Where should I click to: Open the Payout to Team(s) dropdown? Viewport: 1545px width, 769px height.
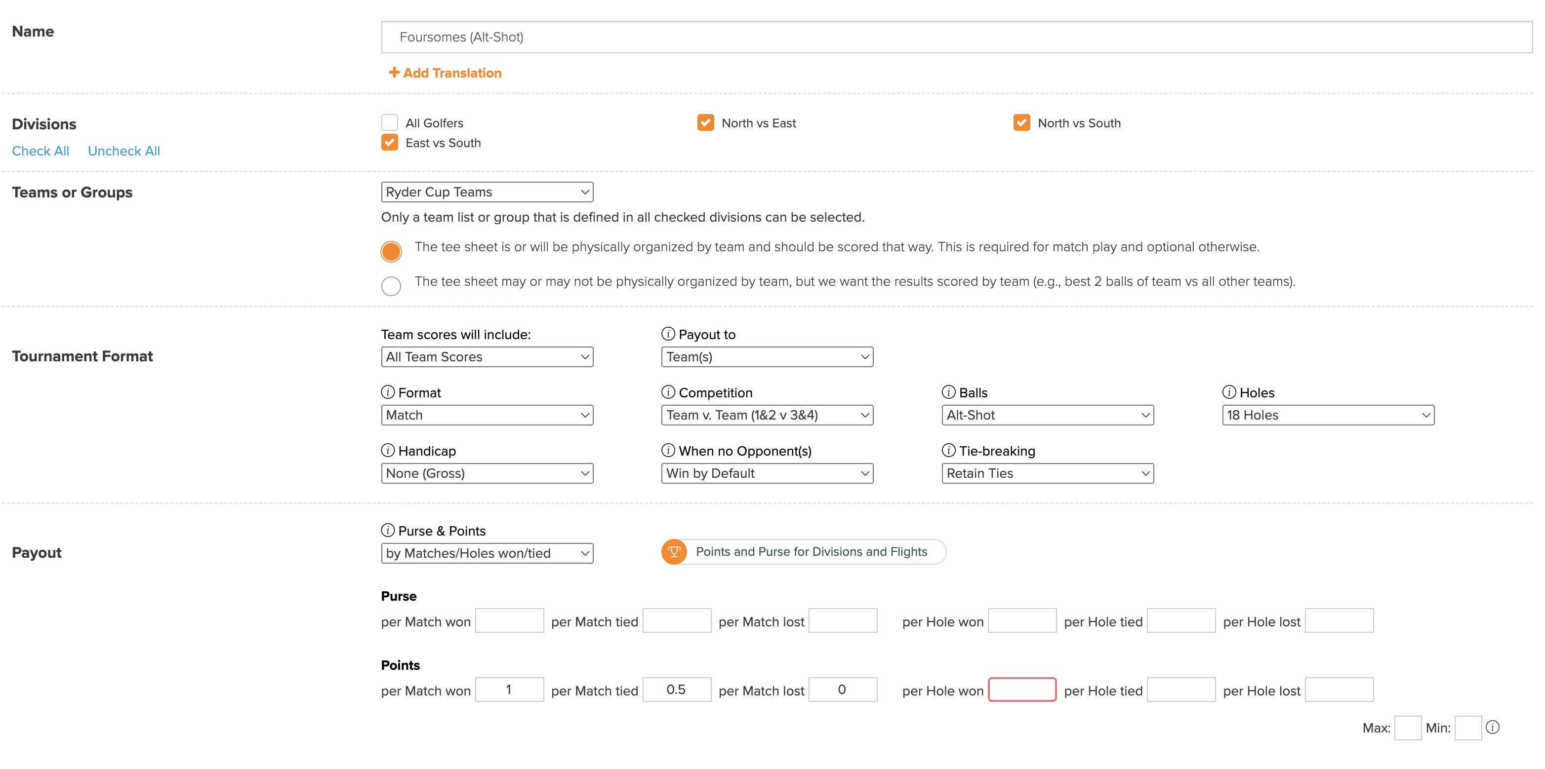point(767,357)
